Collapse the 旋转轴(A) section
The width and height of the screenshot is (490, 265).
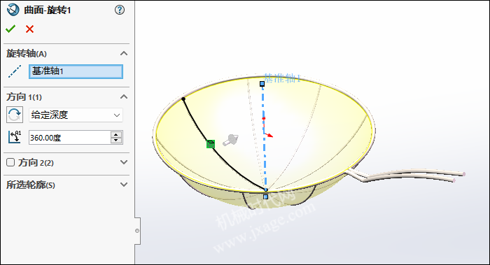124,53
